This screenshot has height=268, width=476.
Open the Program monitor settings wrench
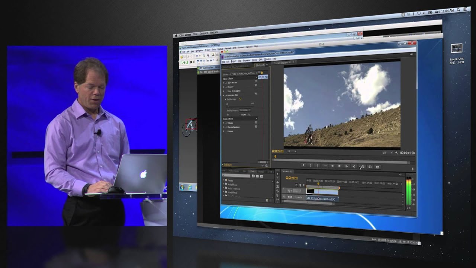397,153
